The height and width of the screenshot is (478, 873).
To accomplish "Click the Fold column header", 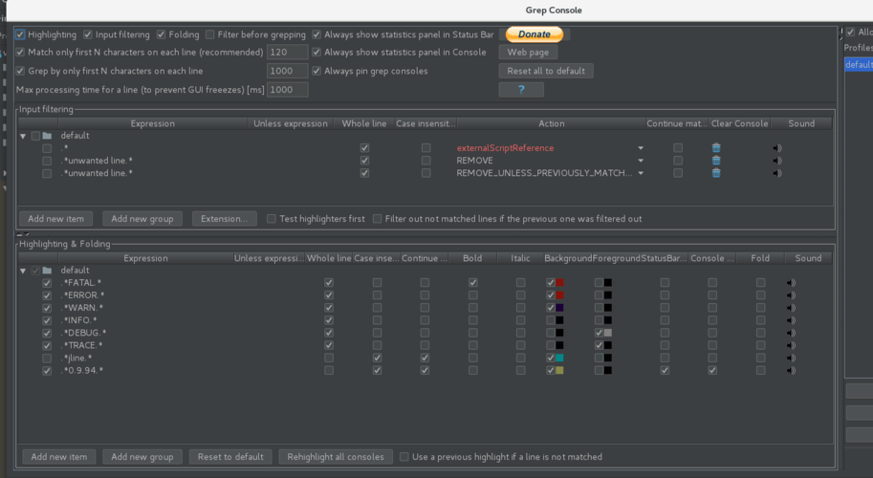I will coord(760,258).
